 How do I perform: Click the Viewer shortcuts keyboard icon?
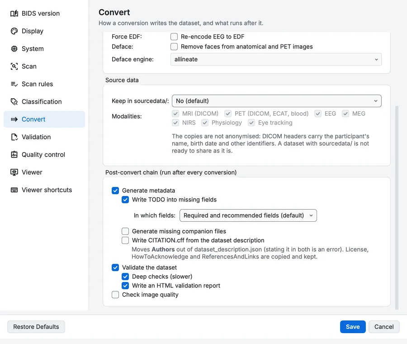pyautogui.click(x=14, y=190)
